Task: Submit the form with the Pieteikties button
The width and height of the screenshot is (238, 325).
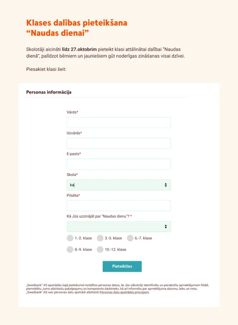Action: click(x=122, y=266)
